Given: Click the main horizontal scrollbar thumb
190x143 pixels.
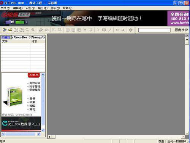Looking at the screenshot, I should 53,137.
